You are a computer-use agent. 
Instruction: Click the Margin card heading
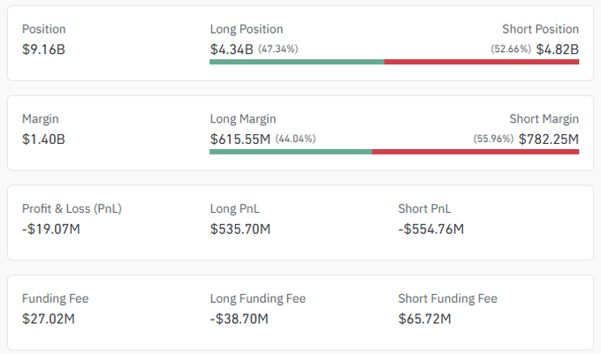click(x=41, y=119)
